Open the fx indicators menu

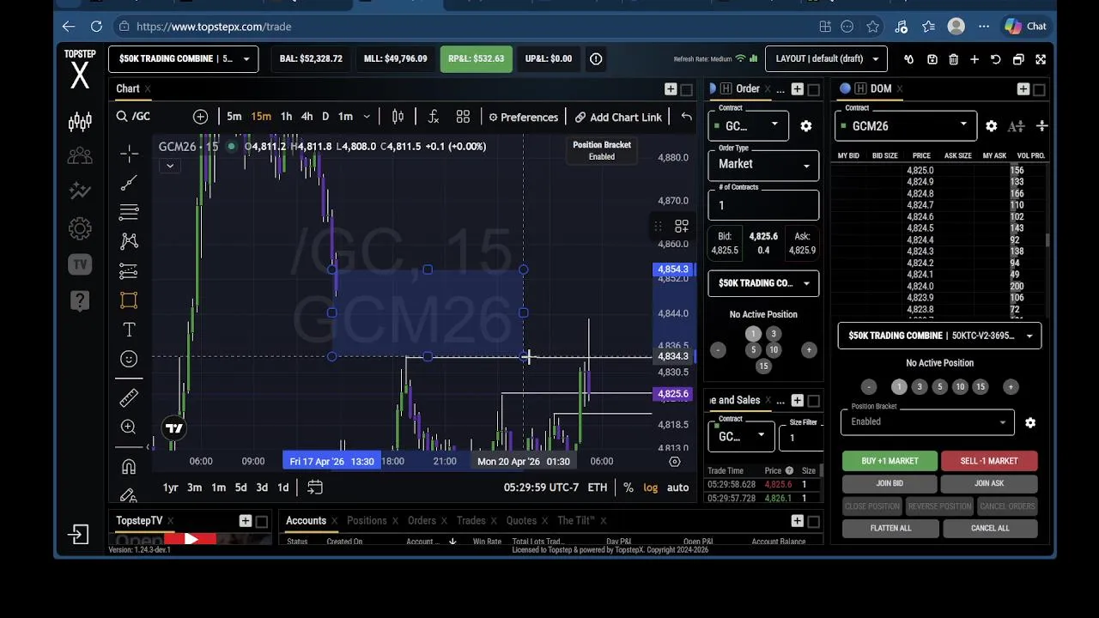point(434,117)
